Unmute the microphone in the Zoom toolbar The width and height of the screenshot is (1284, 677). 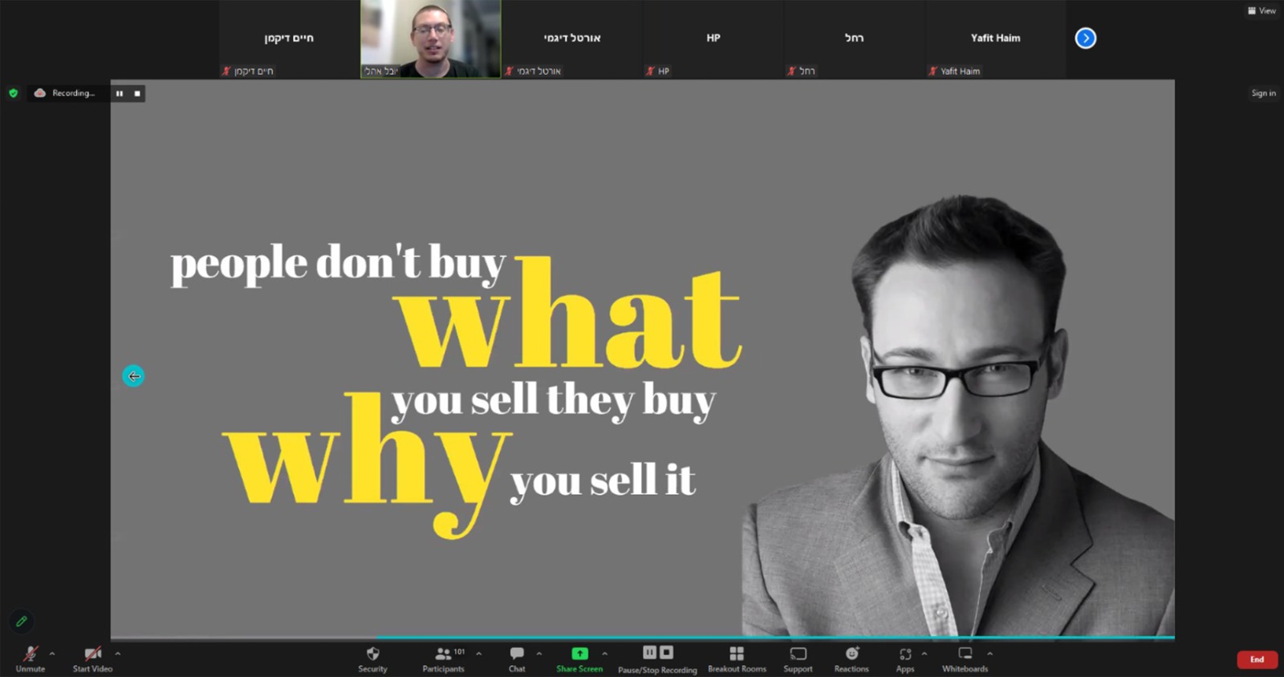(30, 659)
